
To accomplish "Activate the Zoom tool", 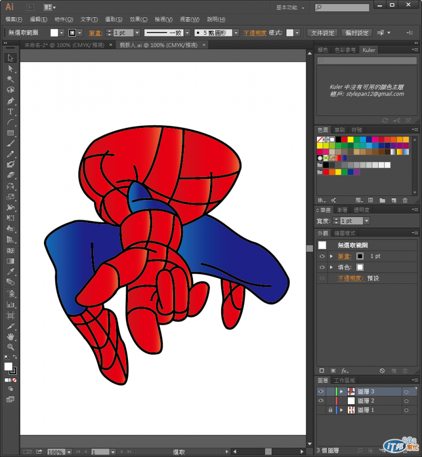I will [x=10, y=347].
